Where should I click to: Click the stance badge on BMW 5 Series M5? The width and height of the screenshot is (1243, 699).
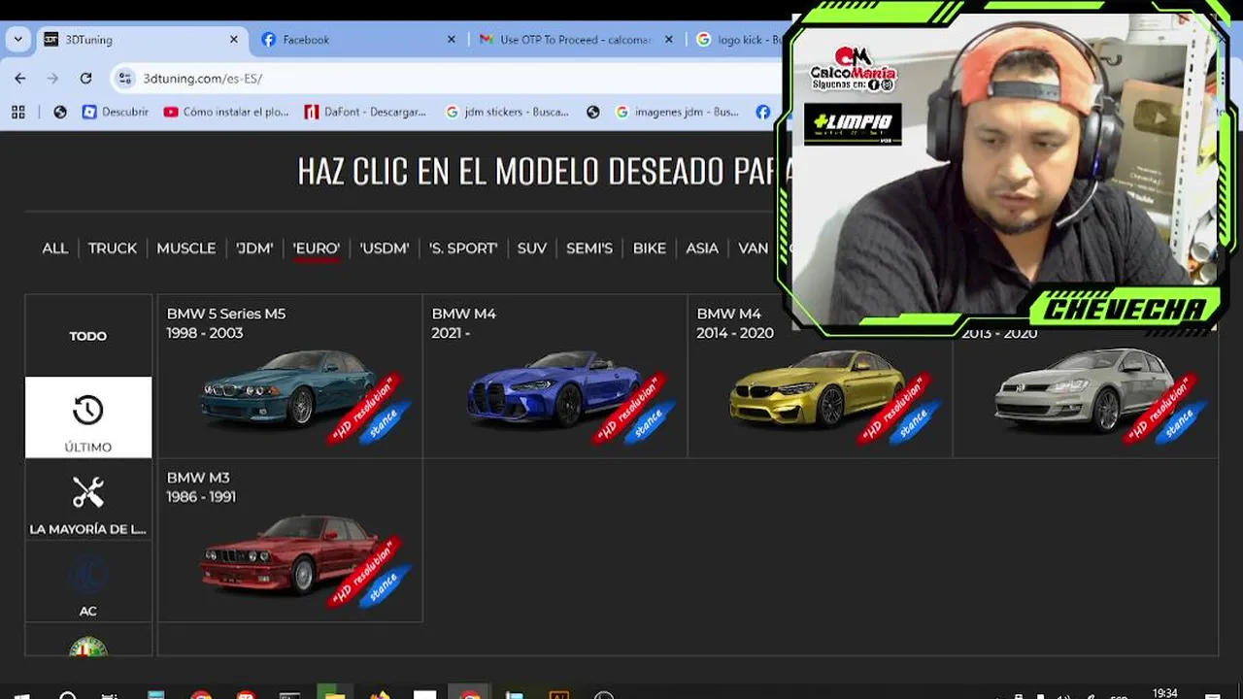pyautogui.click(x=384, y=423)
